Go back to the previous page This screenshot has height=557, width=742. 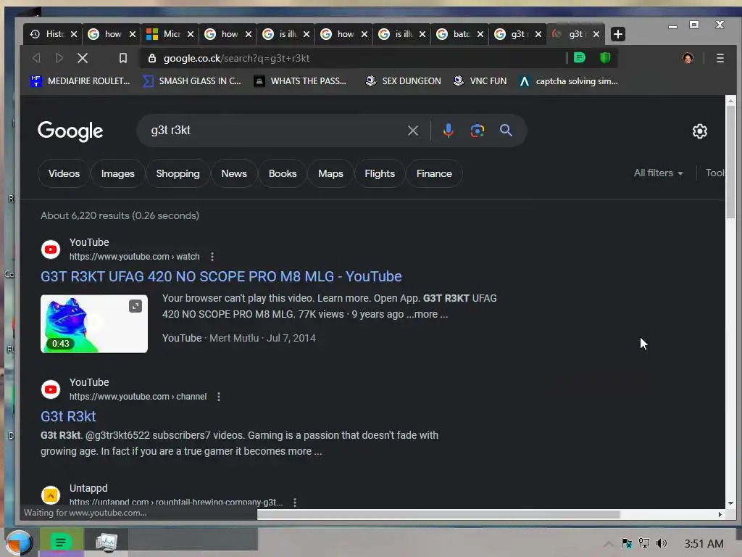36,58
